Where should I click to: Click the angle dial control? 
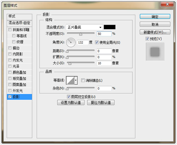pos(71,42)
